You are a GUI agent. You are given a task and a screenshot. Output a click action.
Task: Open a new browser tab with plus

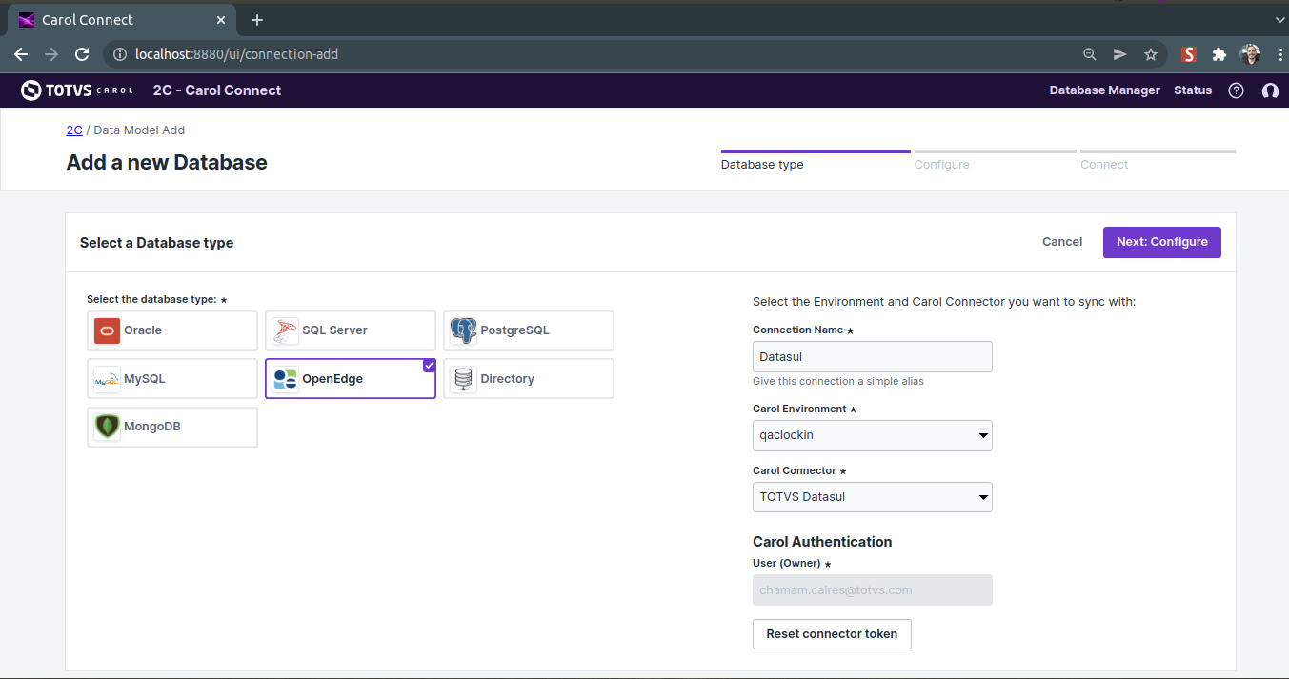pos(257,20)
